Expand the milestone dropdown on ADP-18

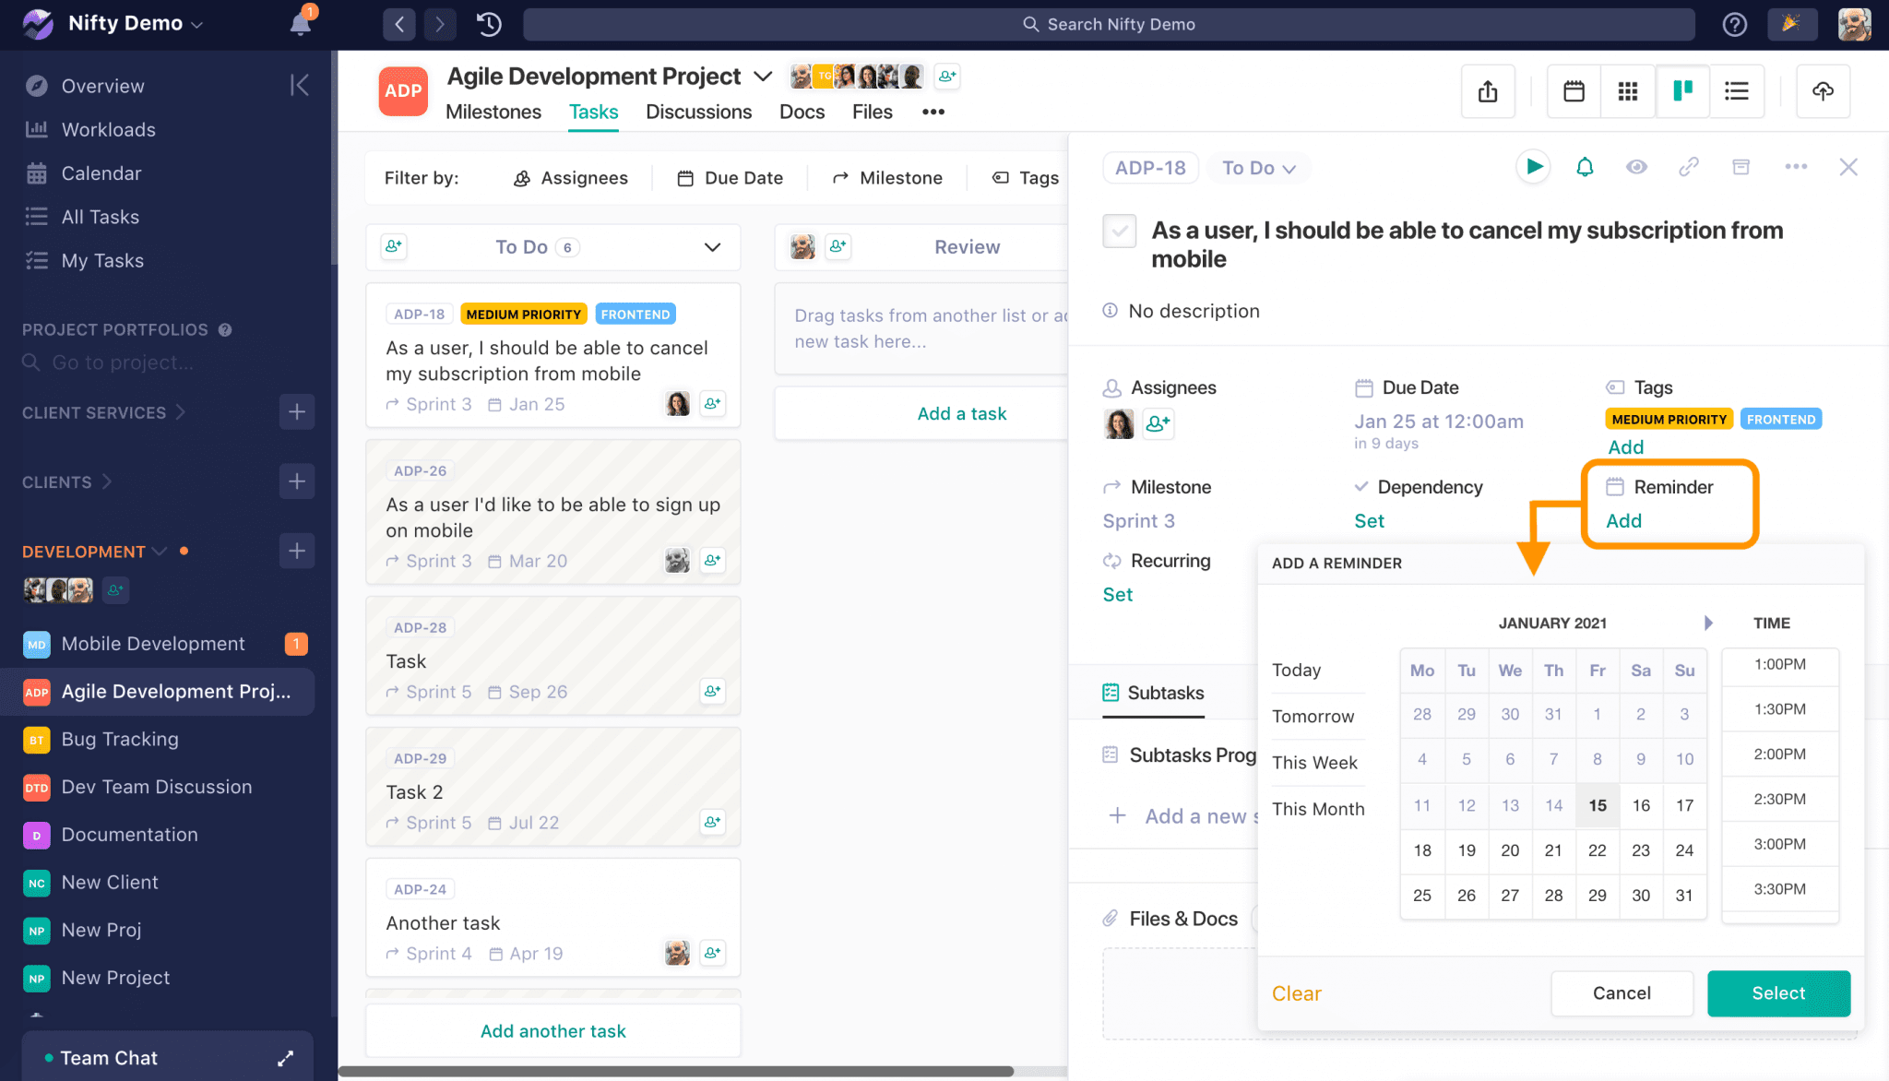coord(1138,519)
